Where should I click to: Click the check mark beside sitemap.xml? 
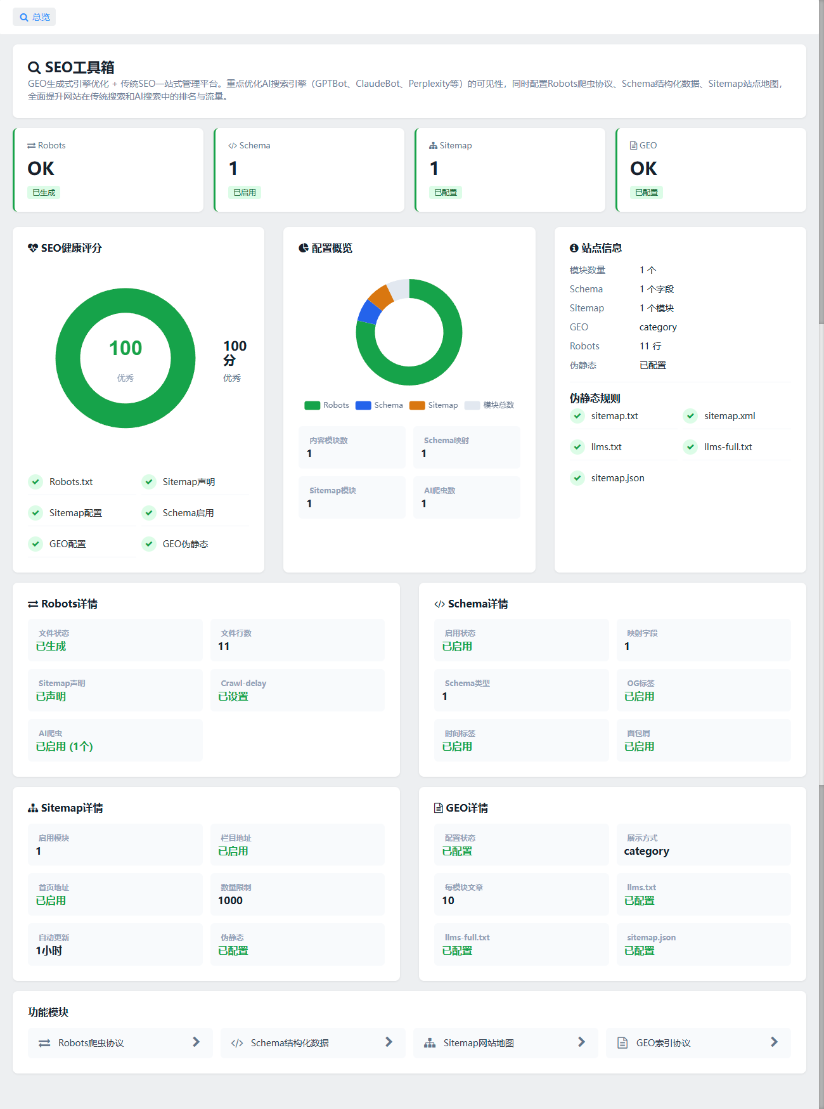[691, 416]
